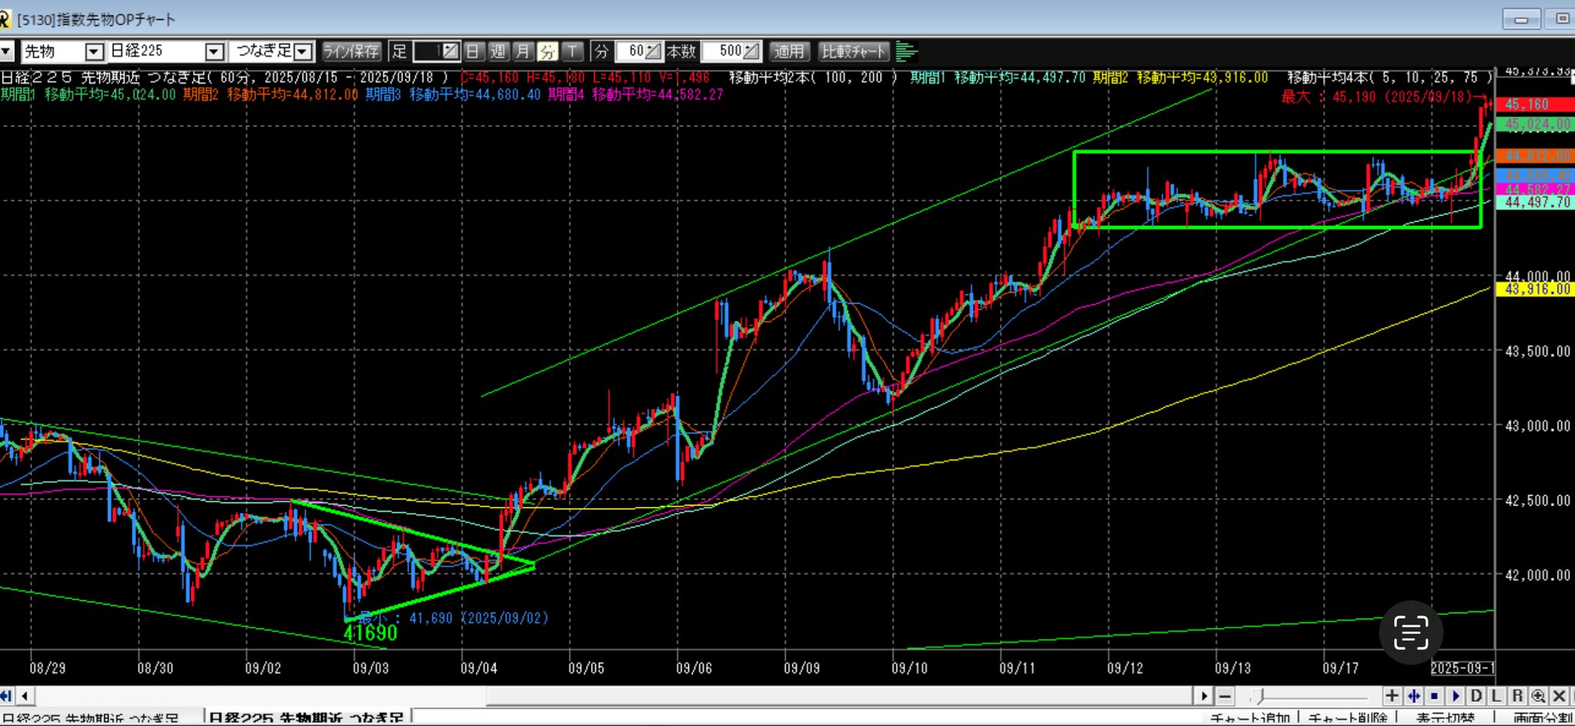This screenshot has height=726, width=1575.
Task: Open the 比較チャート comparison chart
Action: 854,51
